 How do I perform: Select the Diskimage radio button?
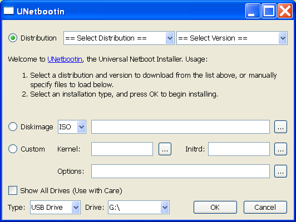(13, 127)
